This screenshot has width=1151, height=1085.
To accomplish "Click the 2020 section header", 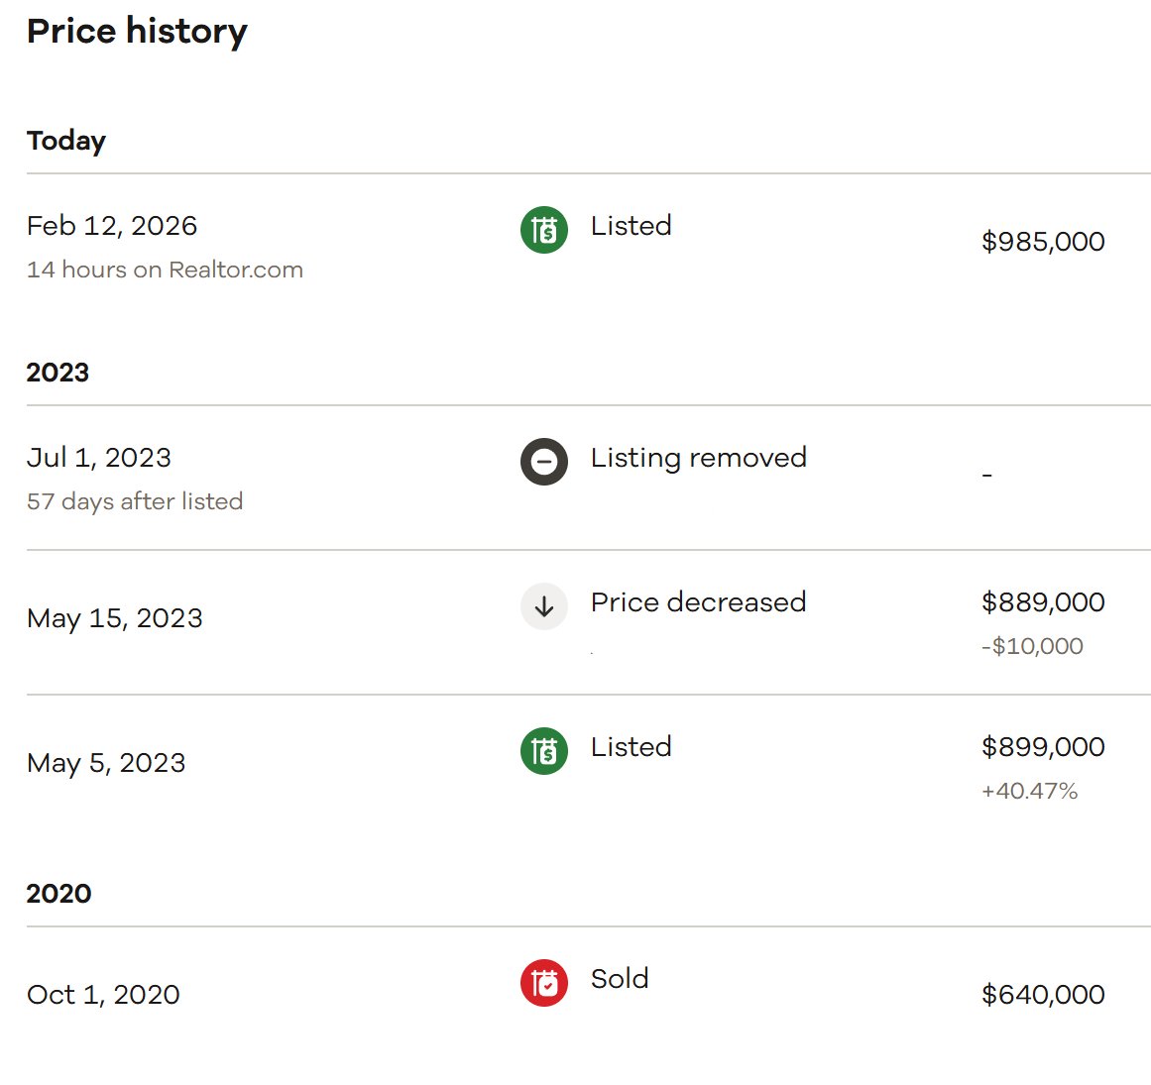I will pyautogui.click(x=58, y=894).
